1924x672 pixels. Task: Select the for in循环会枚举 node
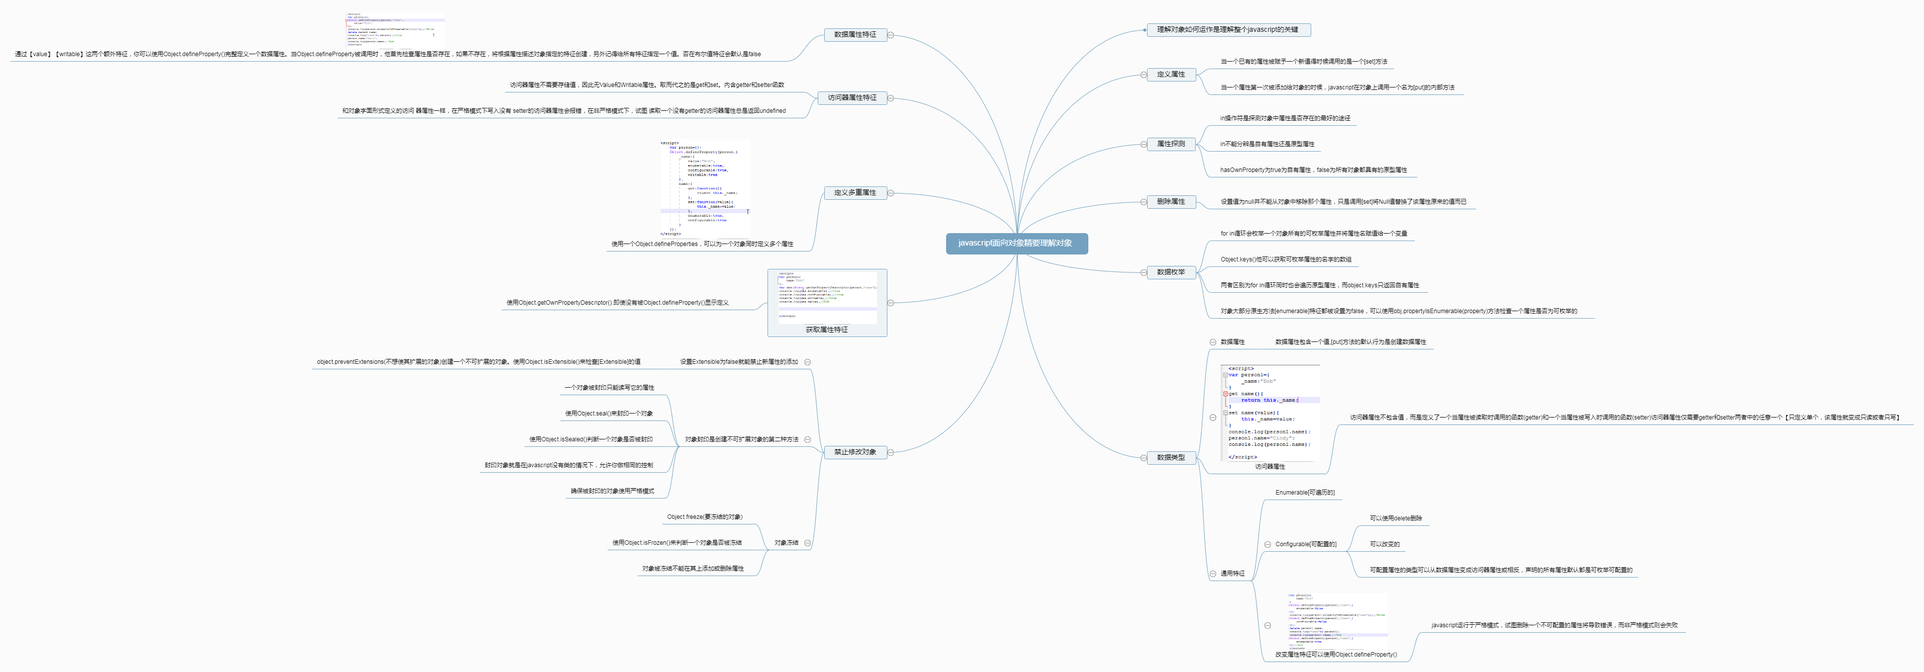pyautogui.click(x=1314, y=234)
